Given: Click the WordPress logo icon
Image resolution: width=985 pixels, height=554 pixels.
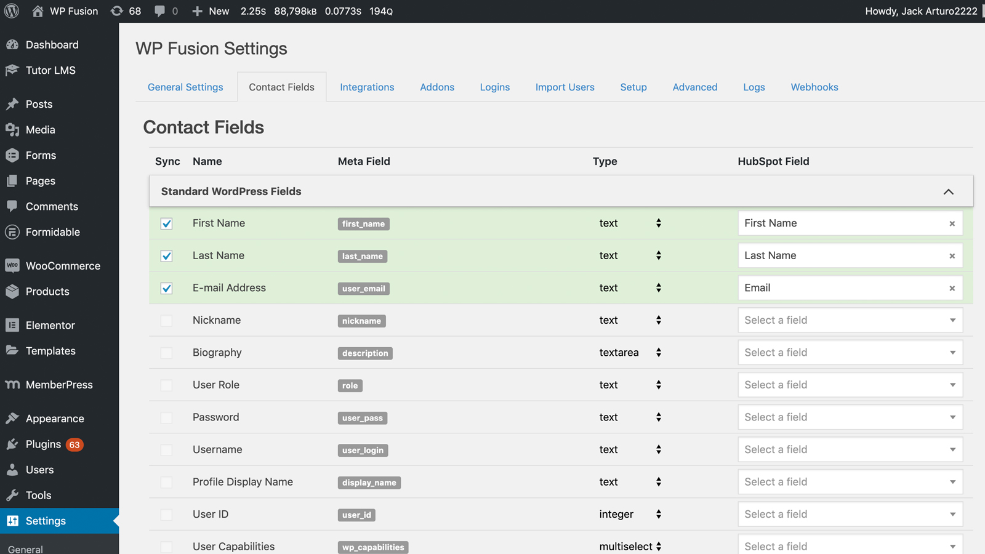Looking at the screenshot, I should tap(12, 11).
